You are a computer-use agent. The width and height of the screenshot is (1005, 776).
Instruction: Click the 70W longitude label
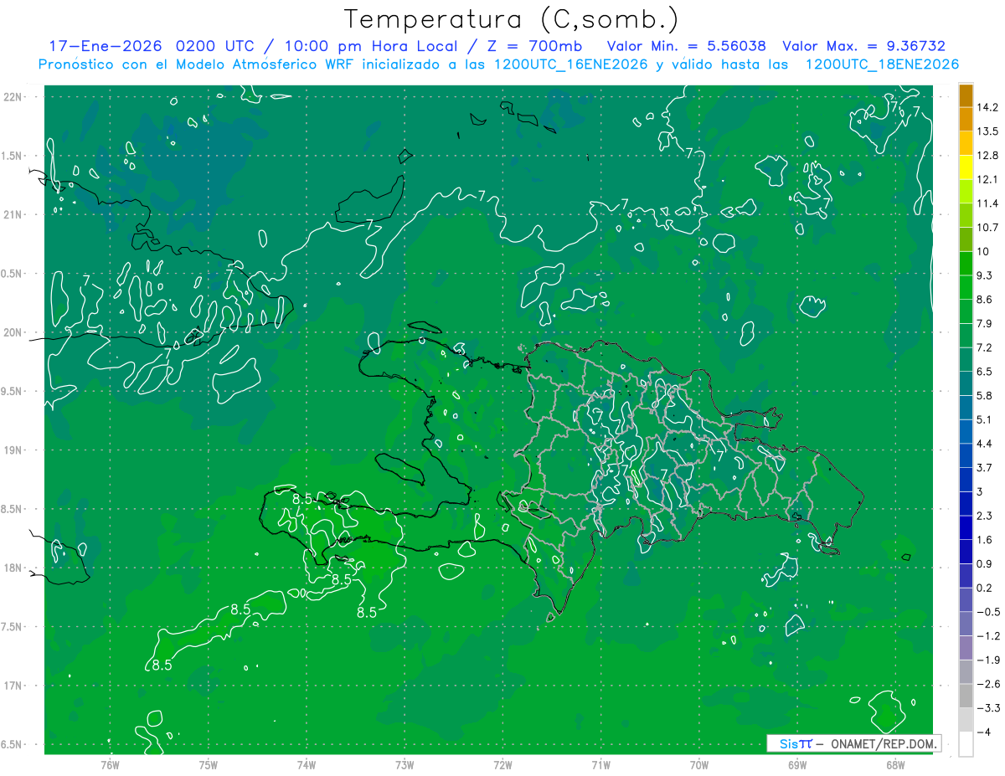click(x=699, y=763)
